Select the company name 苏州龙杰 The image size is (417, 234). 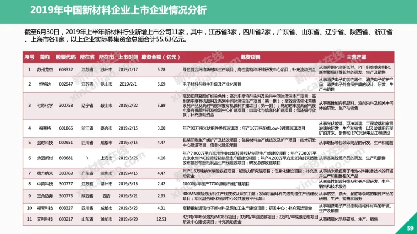click(x=45, y=70)
